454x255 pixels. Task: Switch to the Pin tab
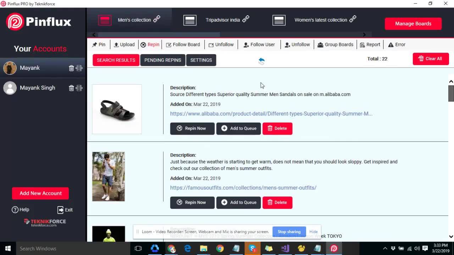(99, 45)
